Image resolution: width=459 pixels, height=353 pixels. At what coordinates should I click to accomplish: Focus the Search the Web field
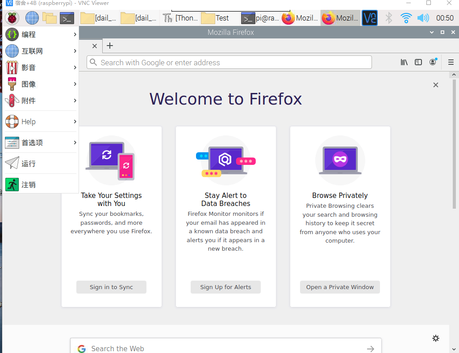click(225, 347)
